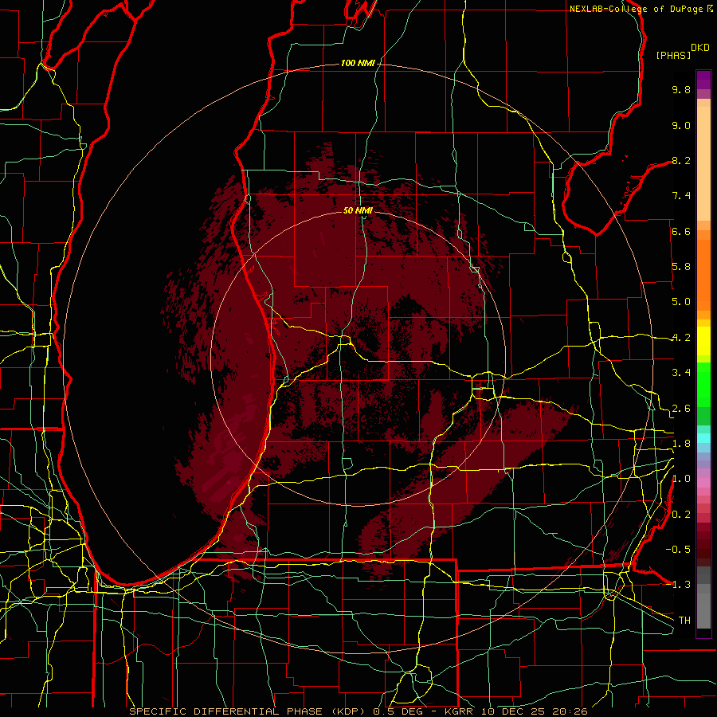
Task: Click the SPECIFIC DIFFERENTIAL PHASE (KDP) caption
Action: (x=249, y=711)
